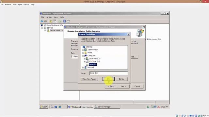Open the VirtualBox Devices menu
Image resolution: width=209 pixels, height=117 pixels.
coord(26,5)
